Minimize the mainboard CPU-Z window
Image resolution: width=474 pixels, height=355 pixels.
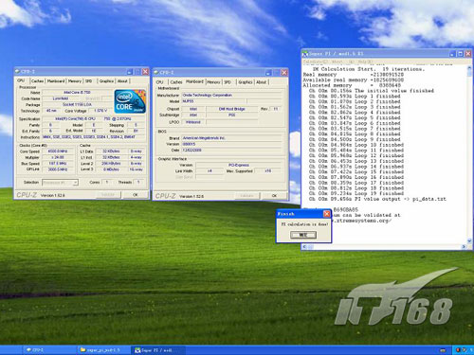click(x=268, y=73)
